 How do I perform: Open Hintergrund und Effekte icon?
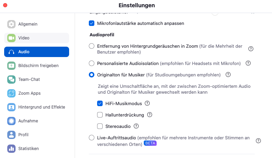(x=11, y=107)
